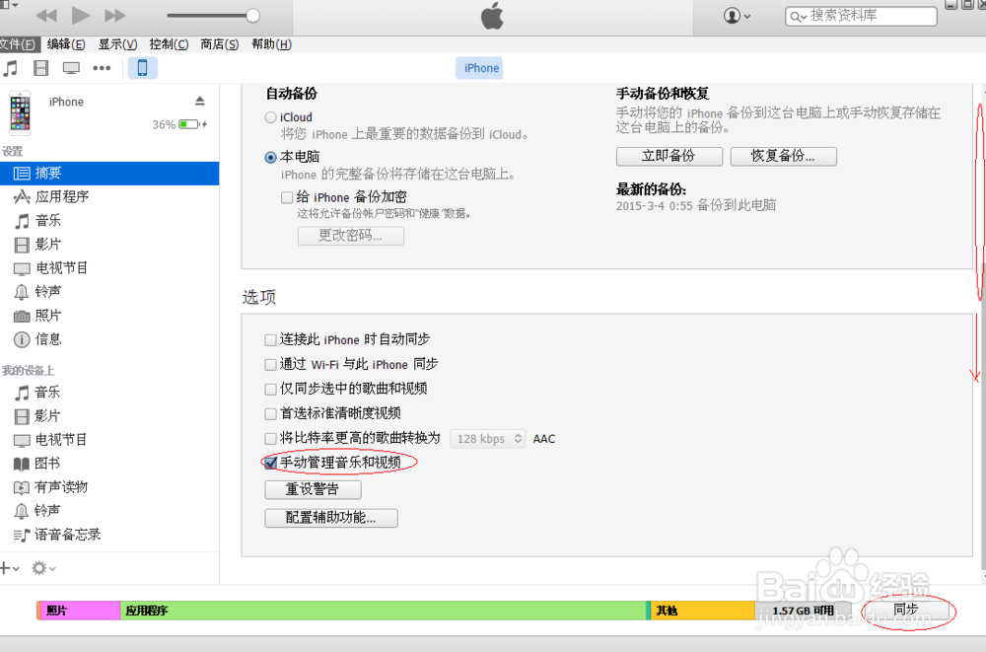Open the 商店(S) menu
The height and width of the screenshot is (652, 986).
pos(220,44)
